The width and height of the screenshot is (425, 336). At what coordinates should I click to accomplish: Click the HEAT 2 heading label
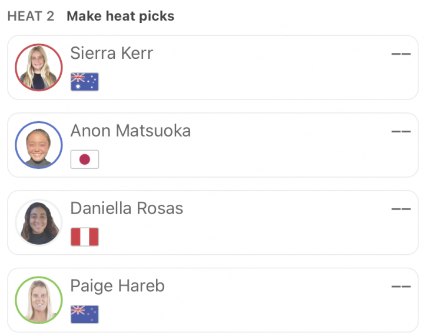tap(31, 16)
